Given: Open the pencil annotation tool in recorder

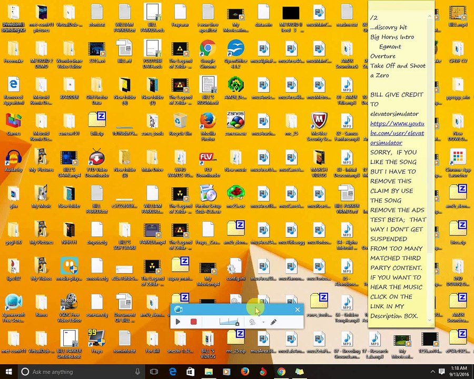Looking at the screenshot, I should tap(273, 322).
